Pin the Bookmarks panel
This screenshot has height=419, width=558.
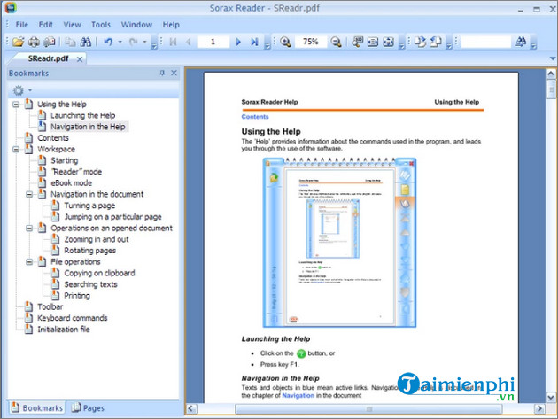(x=162, y=73)
